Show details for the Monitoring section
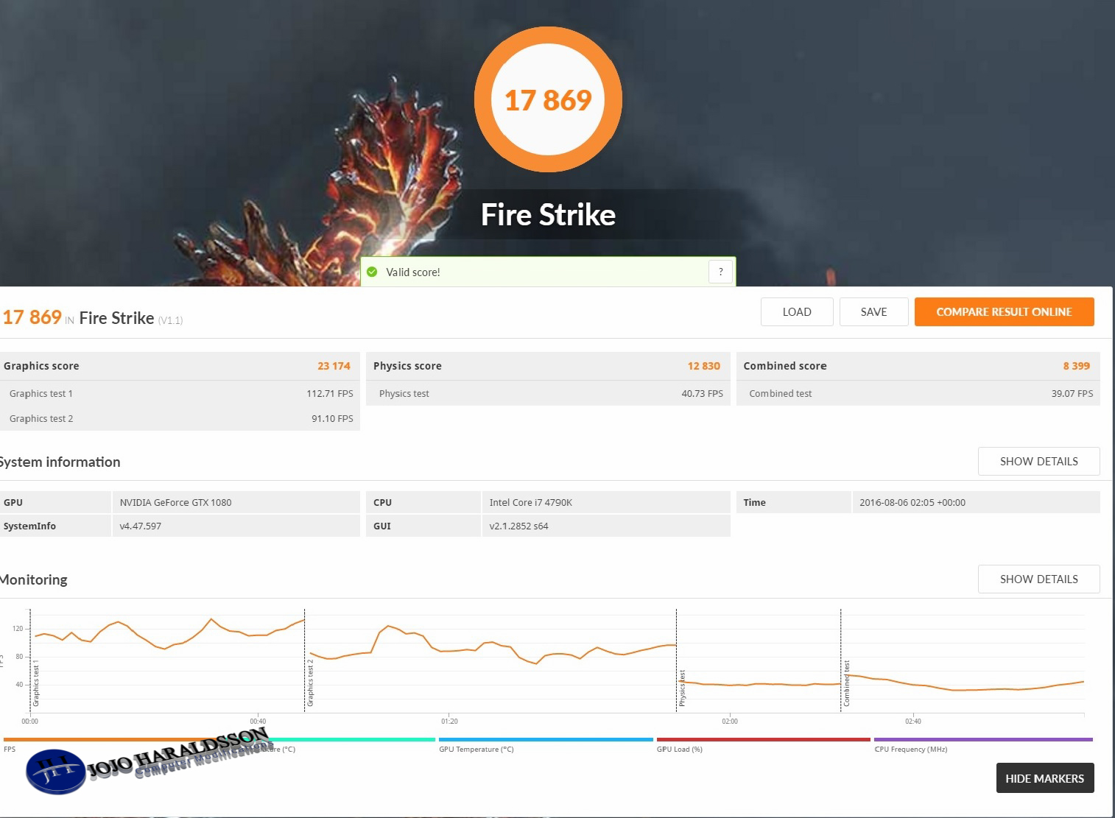 1038,579
